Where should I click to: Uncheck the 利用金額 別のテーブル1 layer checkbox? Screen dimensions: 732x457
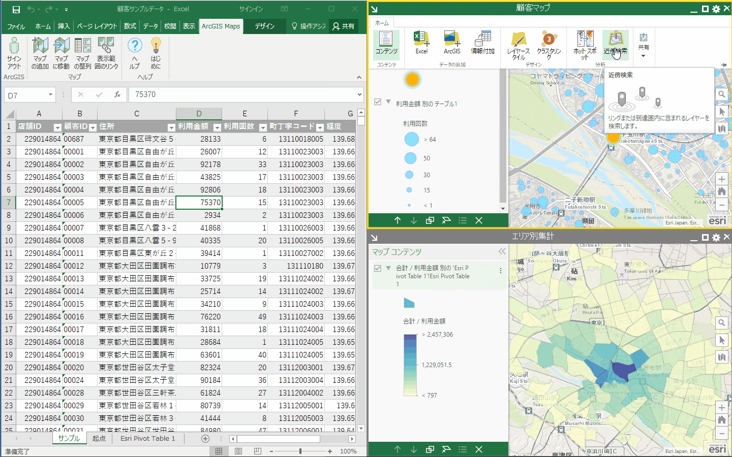[378, 102]
